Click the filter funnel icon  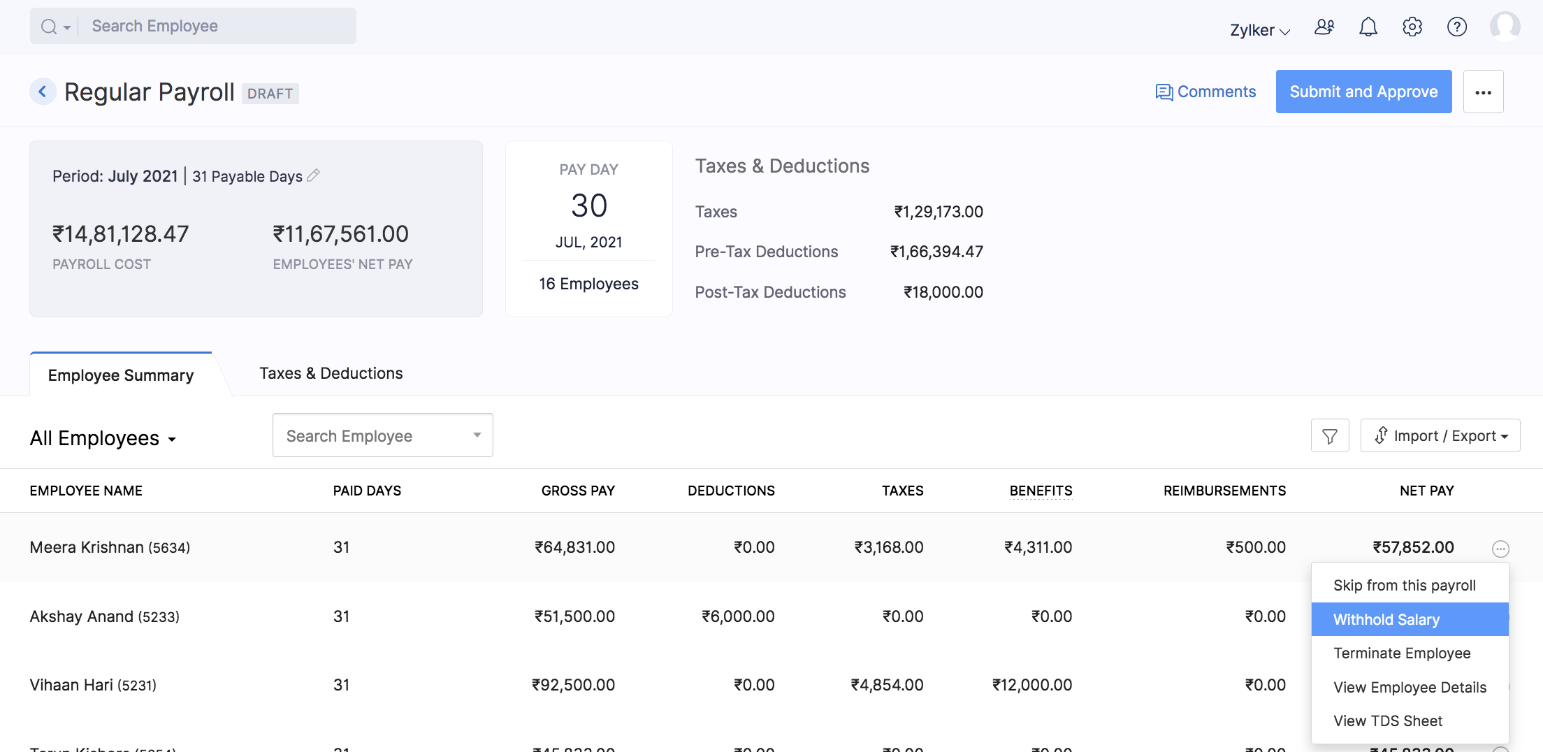pyautogui.click(x=1329, y=436)
